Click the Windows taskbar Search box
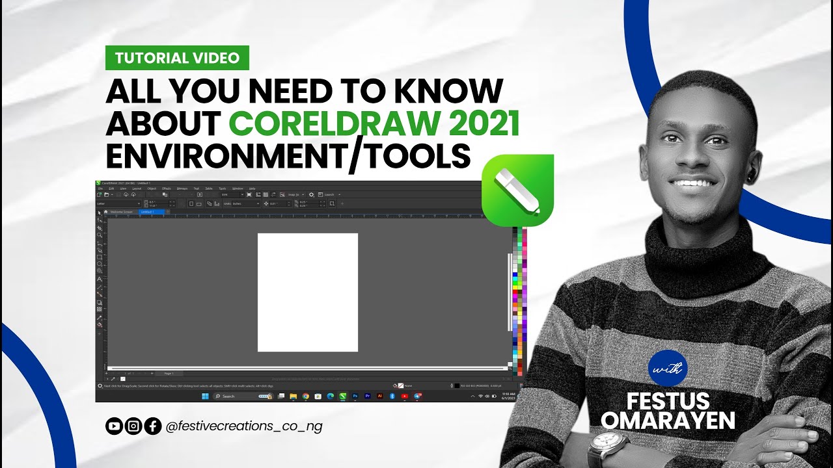 (243, 396)
